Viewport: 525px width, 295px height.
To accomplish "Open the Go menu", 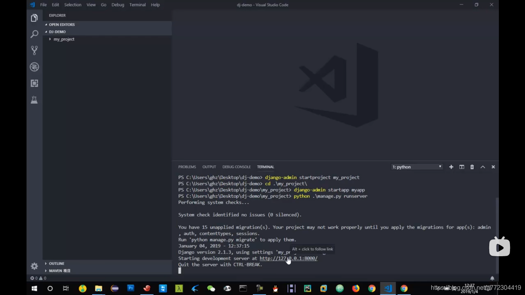I will 103,5.
